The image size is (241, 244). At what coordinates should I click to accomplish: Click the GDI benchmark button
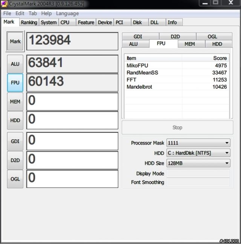coord(15,141)
